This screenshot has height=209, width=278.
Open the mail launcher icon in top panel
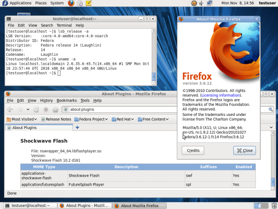click(80, 3)
